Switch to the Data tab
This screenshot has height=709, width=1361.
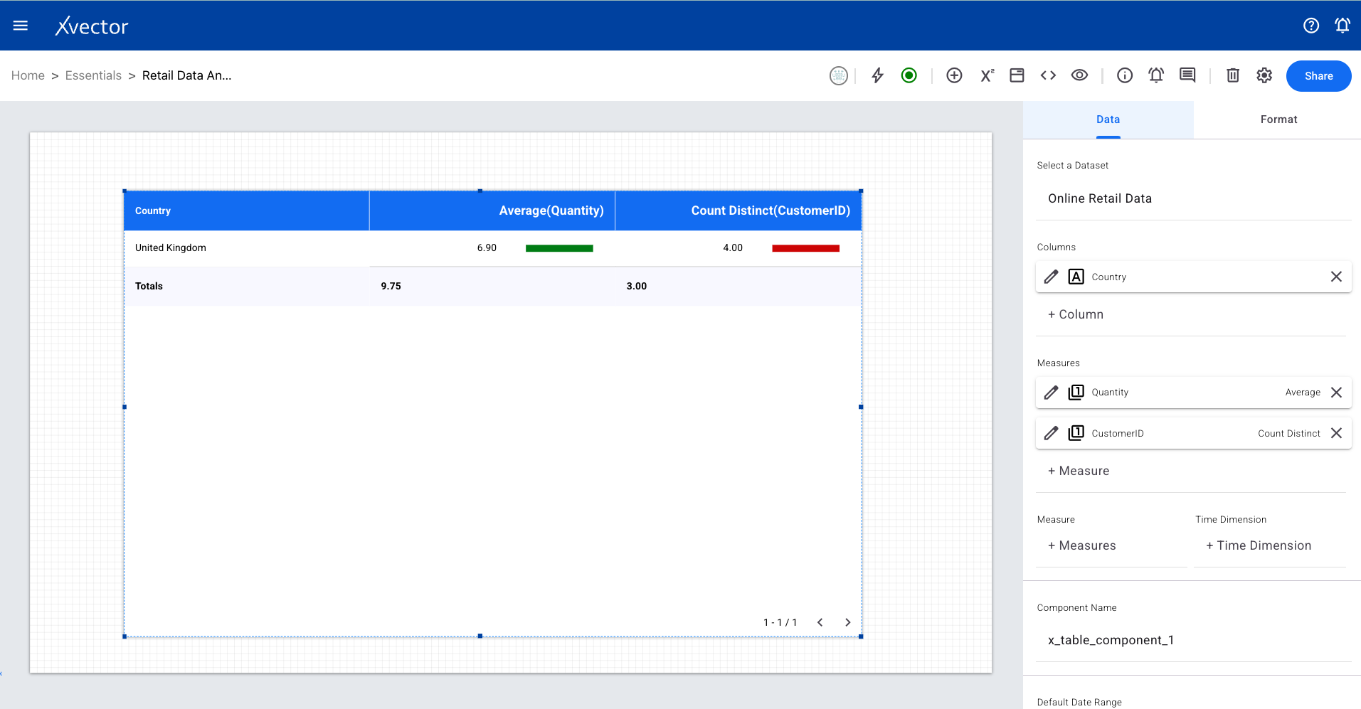click(1108, 119)
